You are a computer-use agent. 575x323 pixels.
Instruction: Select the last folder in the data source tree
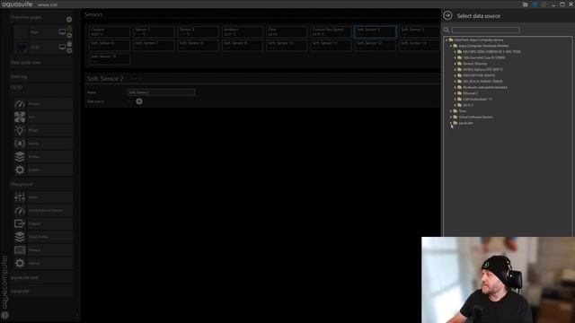pos(465,123)
